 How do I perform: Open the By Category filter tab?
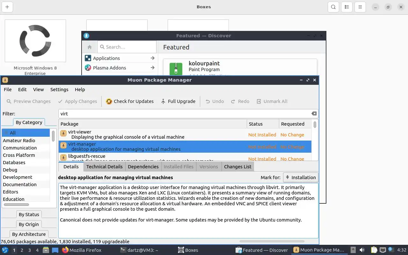29,122
